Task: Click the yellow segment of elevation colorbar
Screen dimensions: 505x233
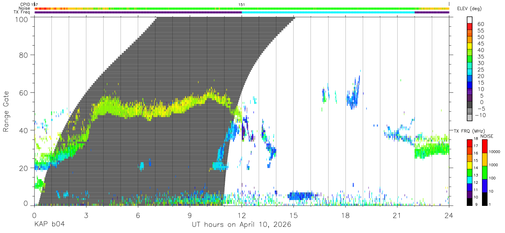Action: tap(470, 47)
